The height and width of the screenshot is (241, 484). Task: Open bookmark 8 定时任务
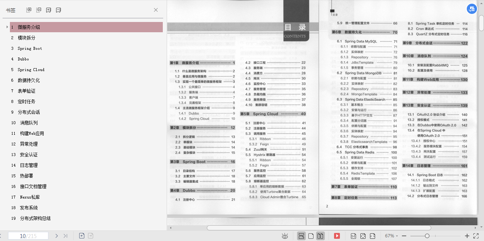tap(86, 101)
